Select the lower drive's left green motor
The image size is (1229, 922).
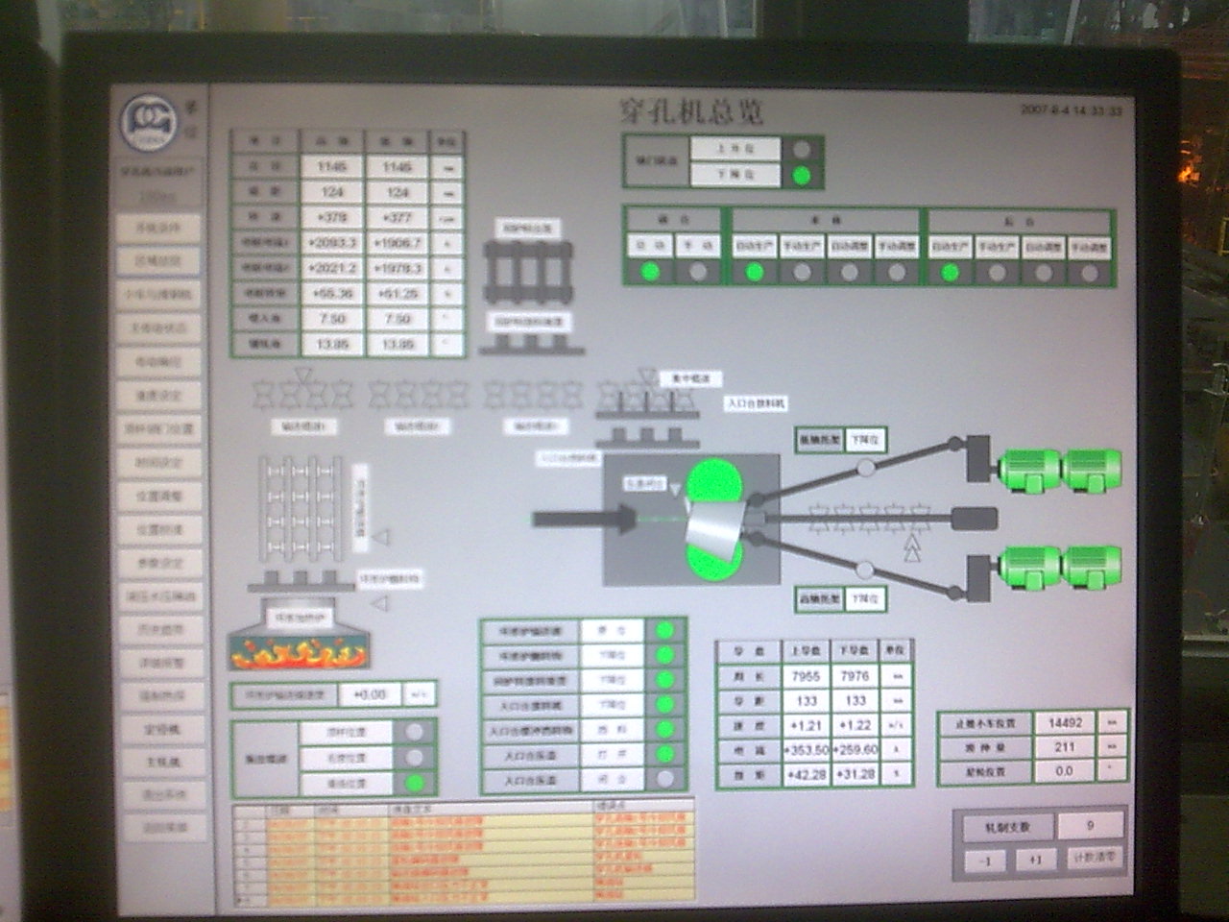(x=1028, y=566)
